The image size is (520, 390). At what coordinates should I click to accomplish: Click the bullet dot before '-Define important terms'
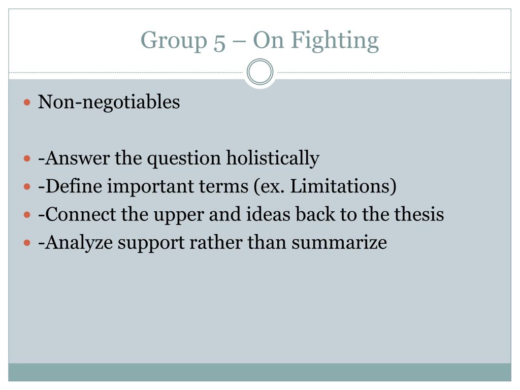[x=27, y=187]
